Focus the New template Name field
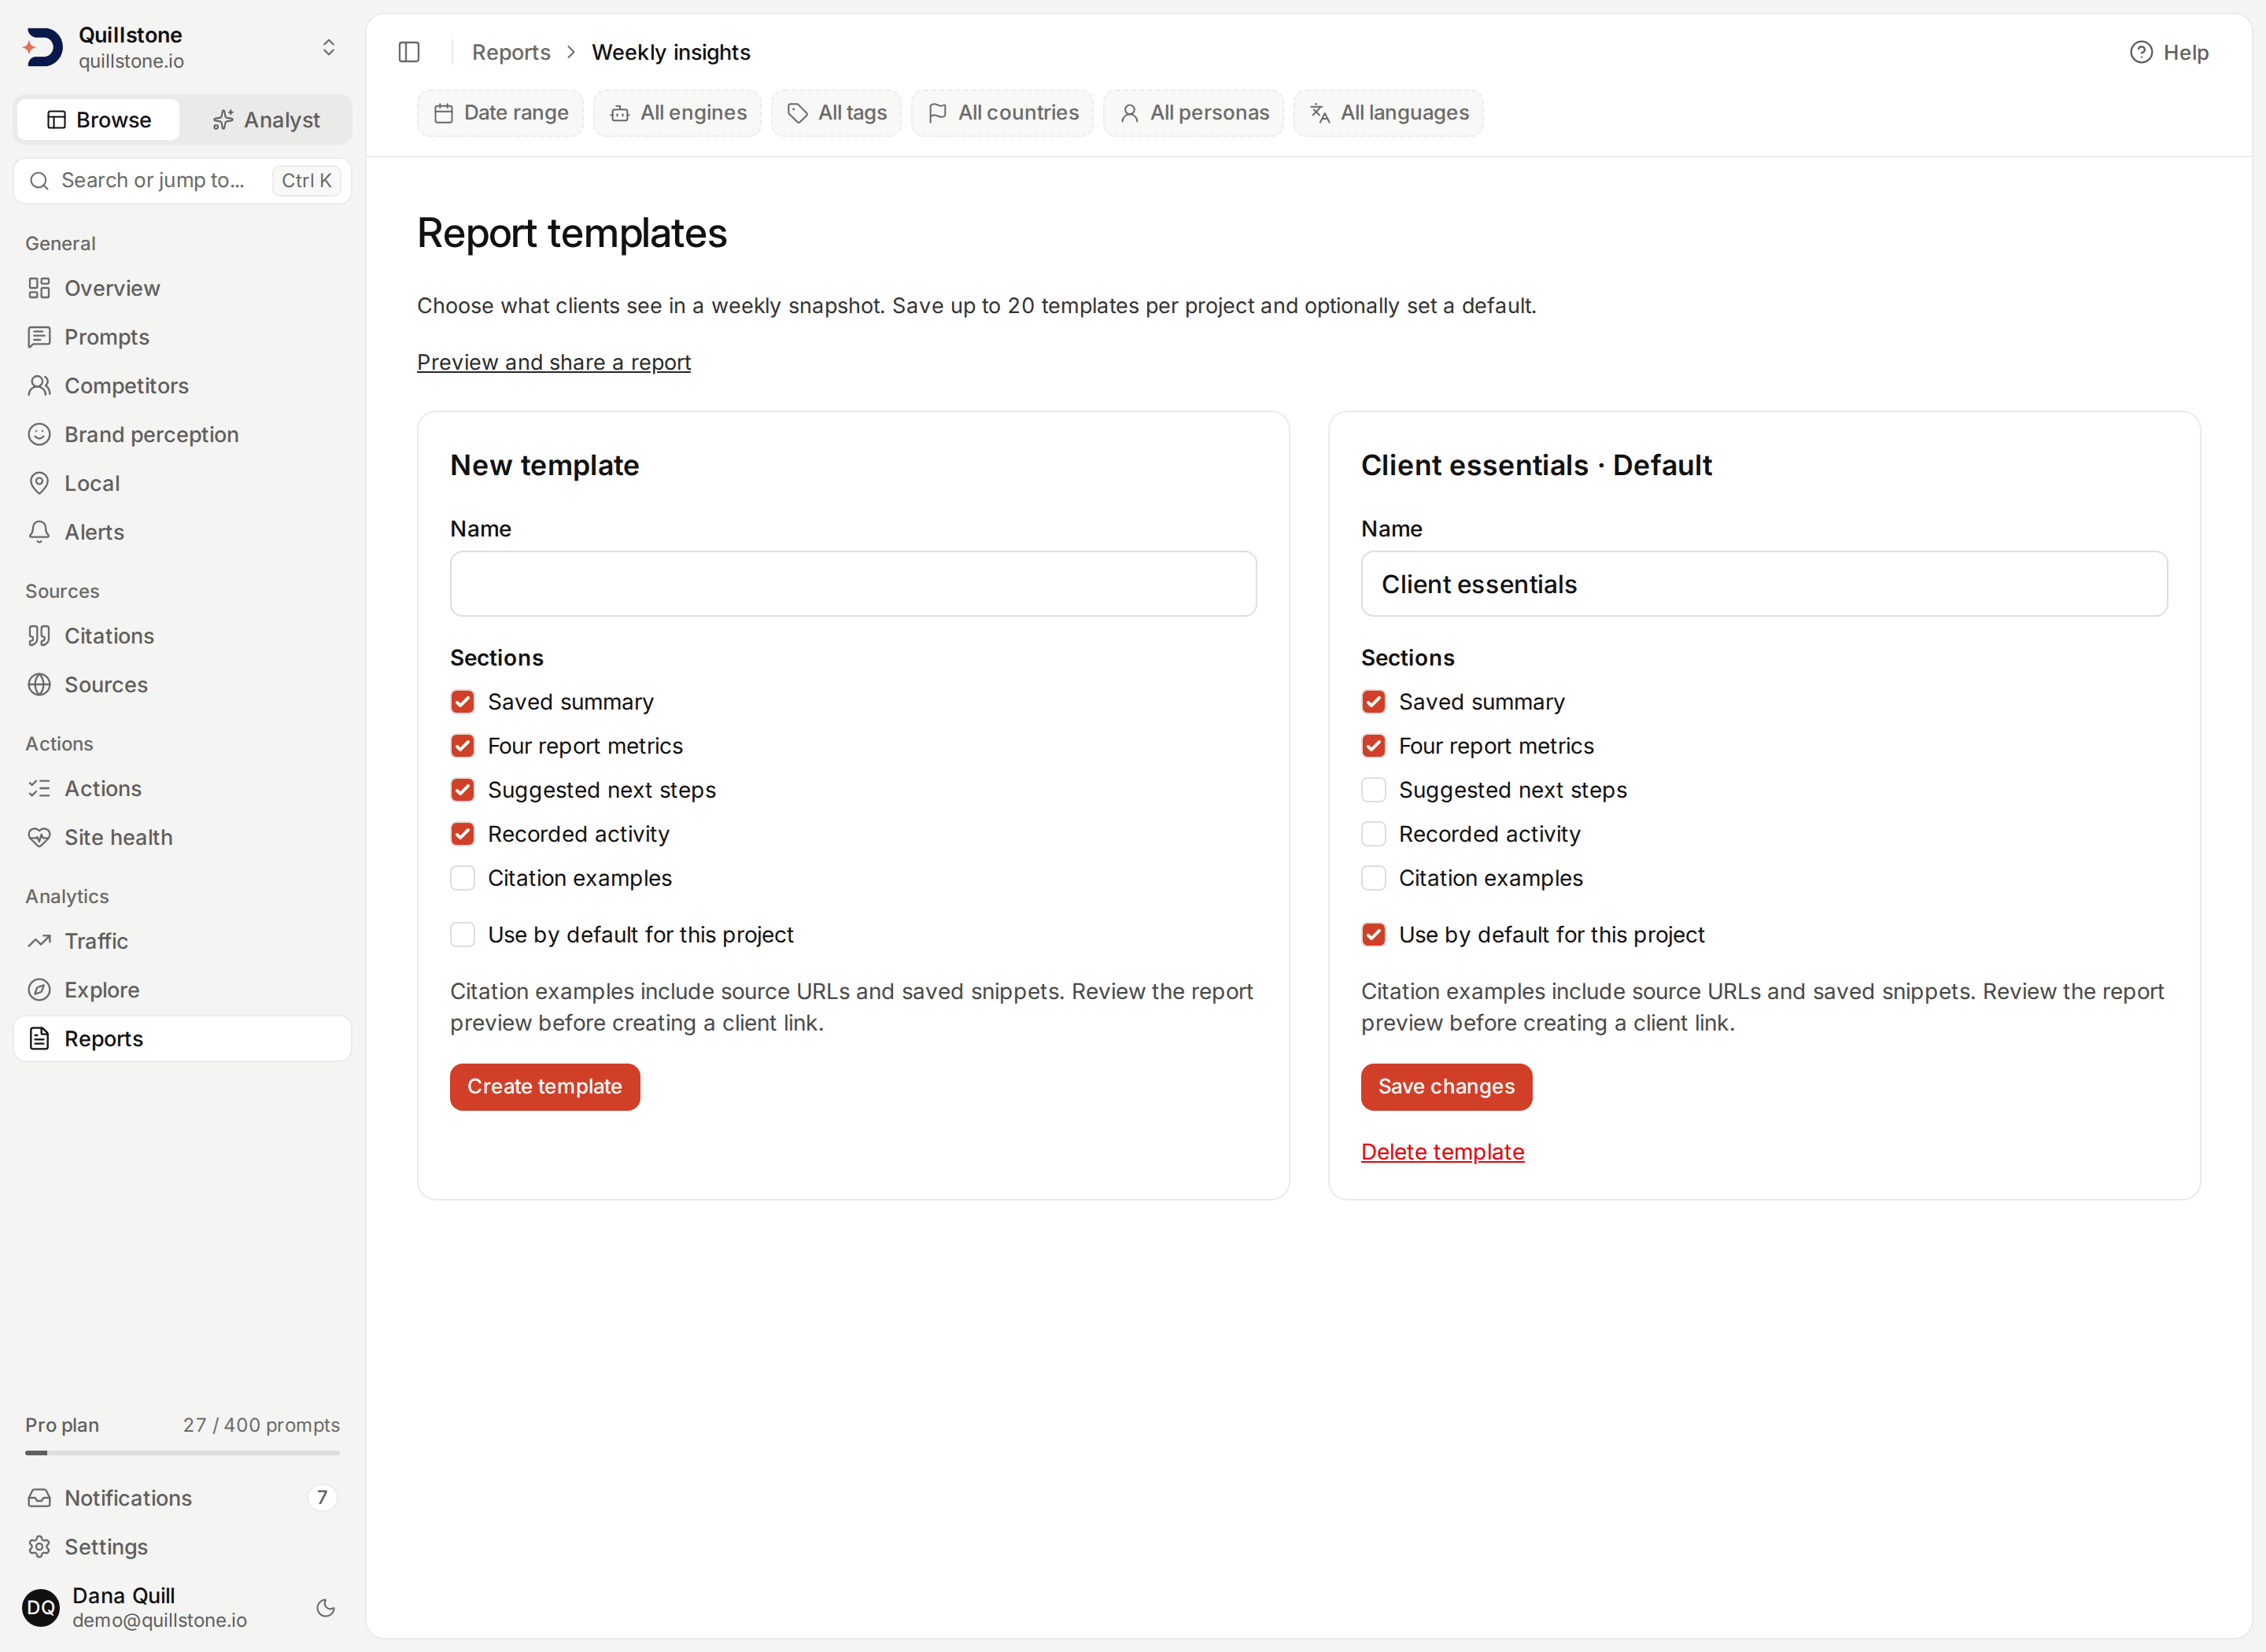Image resolution: width=2266 pixels, height=1652 pixels. coord(853,584)
